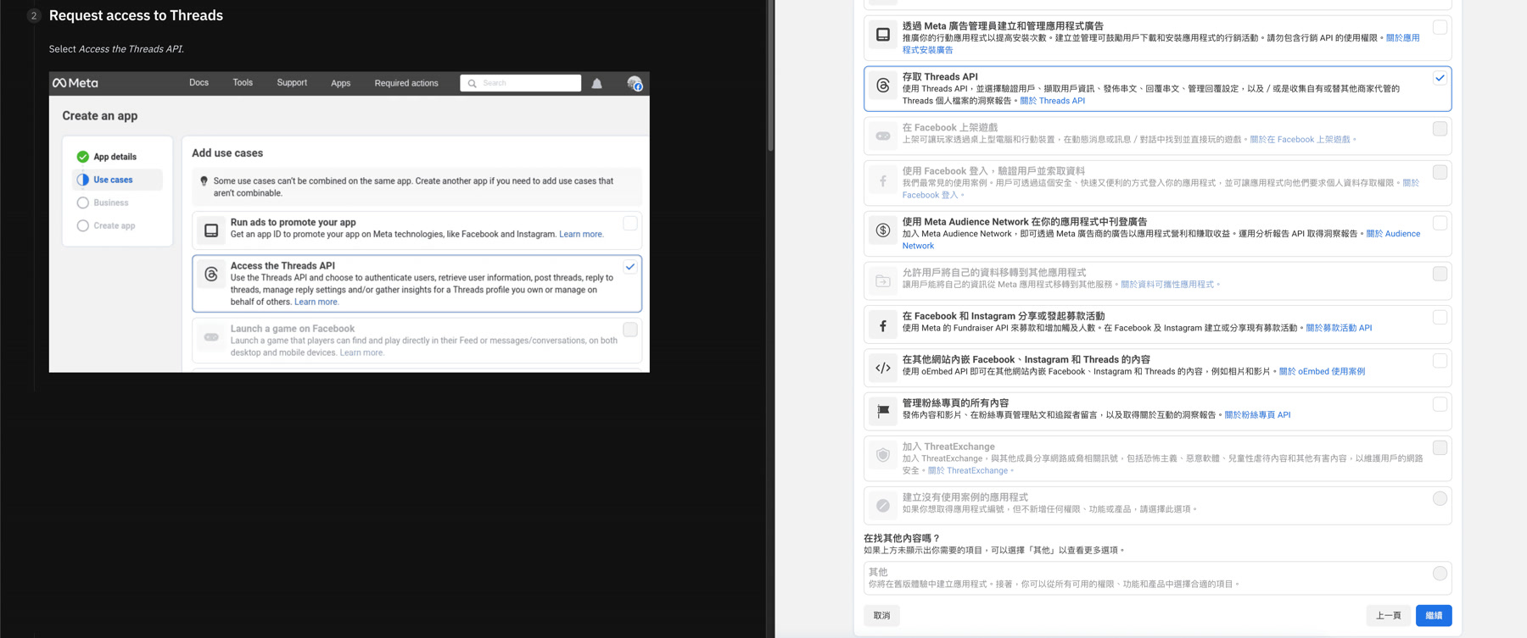Click the 存取 Threads API title text
1527x638 pixels.
click(940, 76)
